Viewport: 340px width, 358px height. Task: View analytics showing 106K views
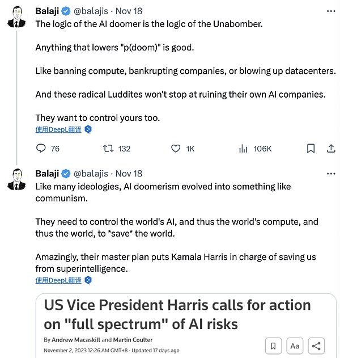tap(244, 149)
